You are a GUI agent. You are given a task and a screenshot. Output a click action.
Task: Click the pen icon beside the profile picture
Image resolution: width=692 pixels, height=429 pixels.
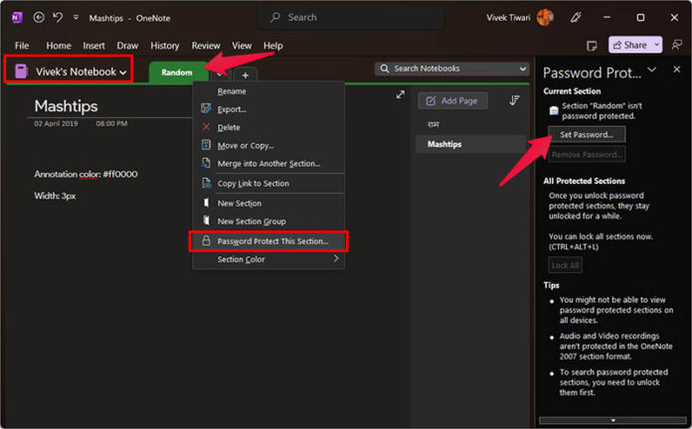(576, 17)
